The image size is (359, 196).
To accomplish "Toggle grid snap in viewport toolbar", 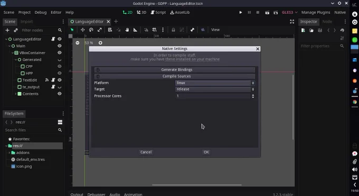I will (155, 30).
